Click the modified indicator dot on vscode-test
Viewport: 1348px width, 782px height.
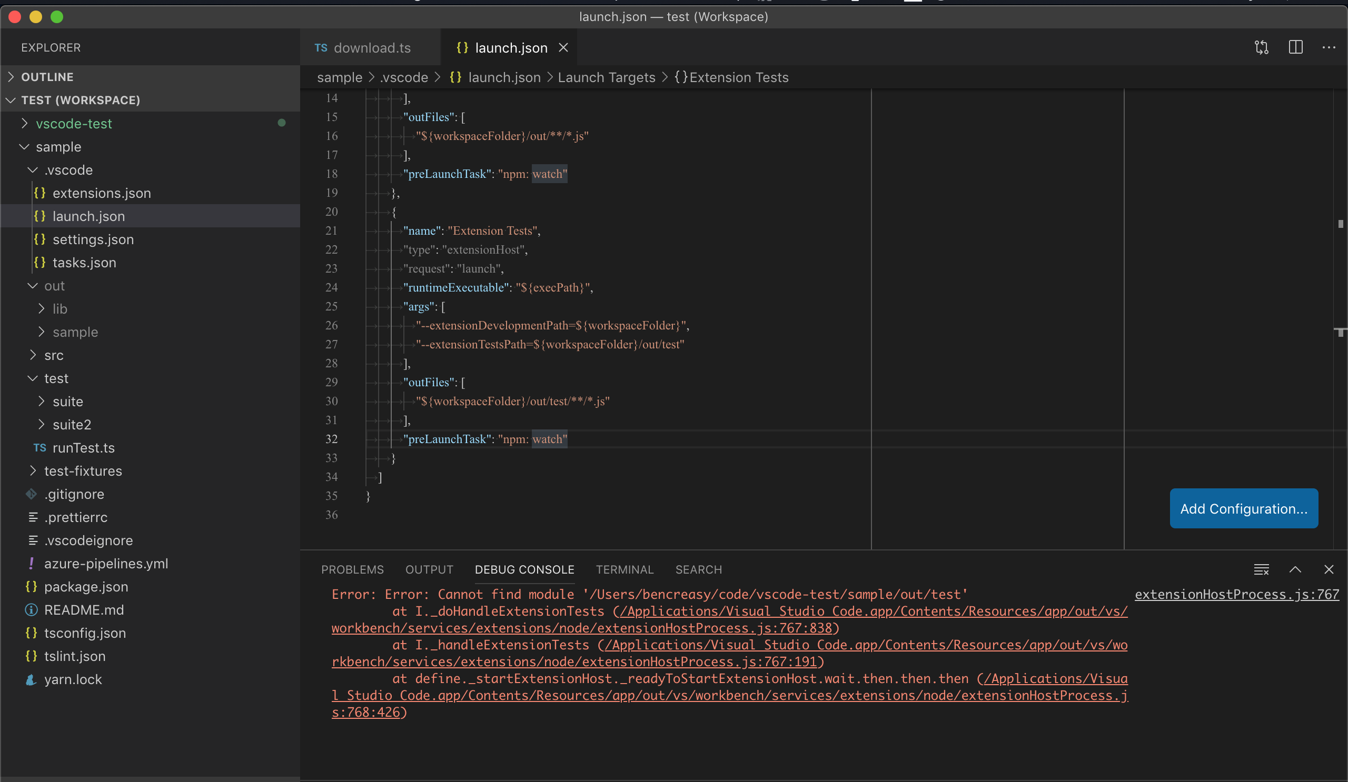pyautogui.click(x=282, y=123)
